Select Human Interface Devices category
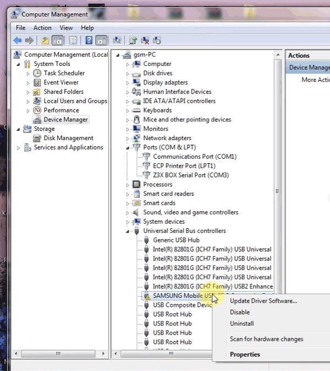Screen dimensions: 330x371 tap(177, 92)
